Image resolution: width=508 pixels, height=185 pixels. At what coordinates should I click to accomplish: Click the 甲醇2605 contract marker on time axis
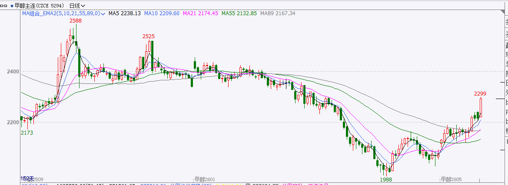tap(452, 179)
